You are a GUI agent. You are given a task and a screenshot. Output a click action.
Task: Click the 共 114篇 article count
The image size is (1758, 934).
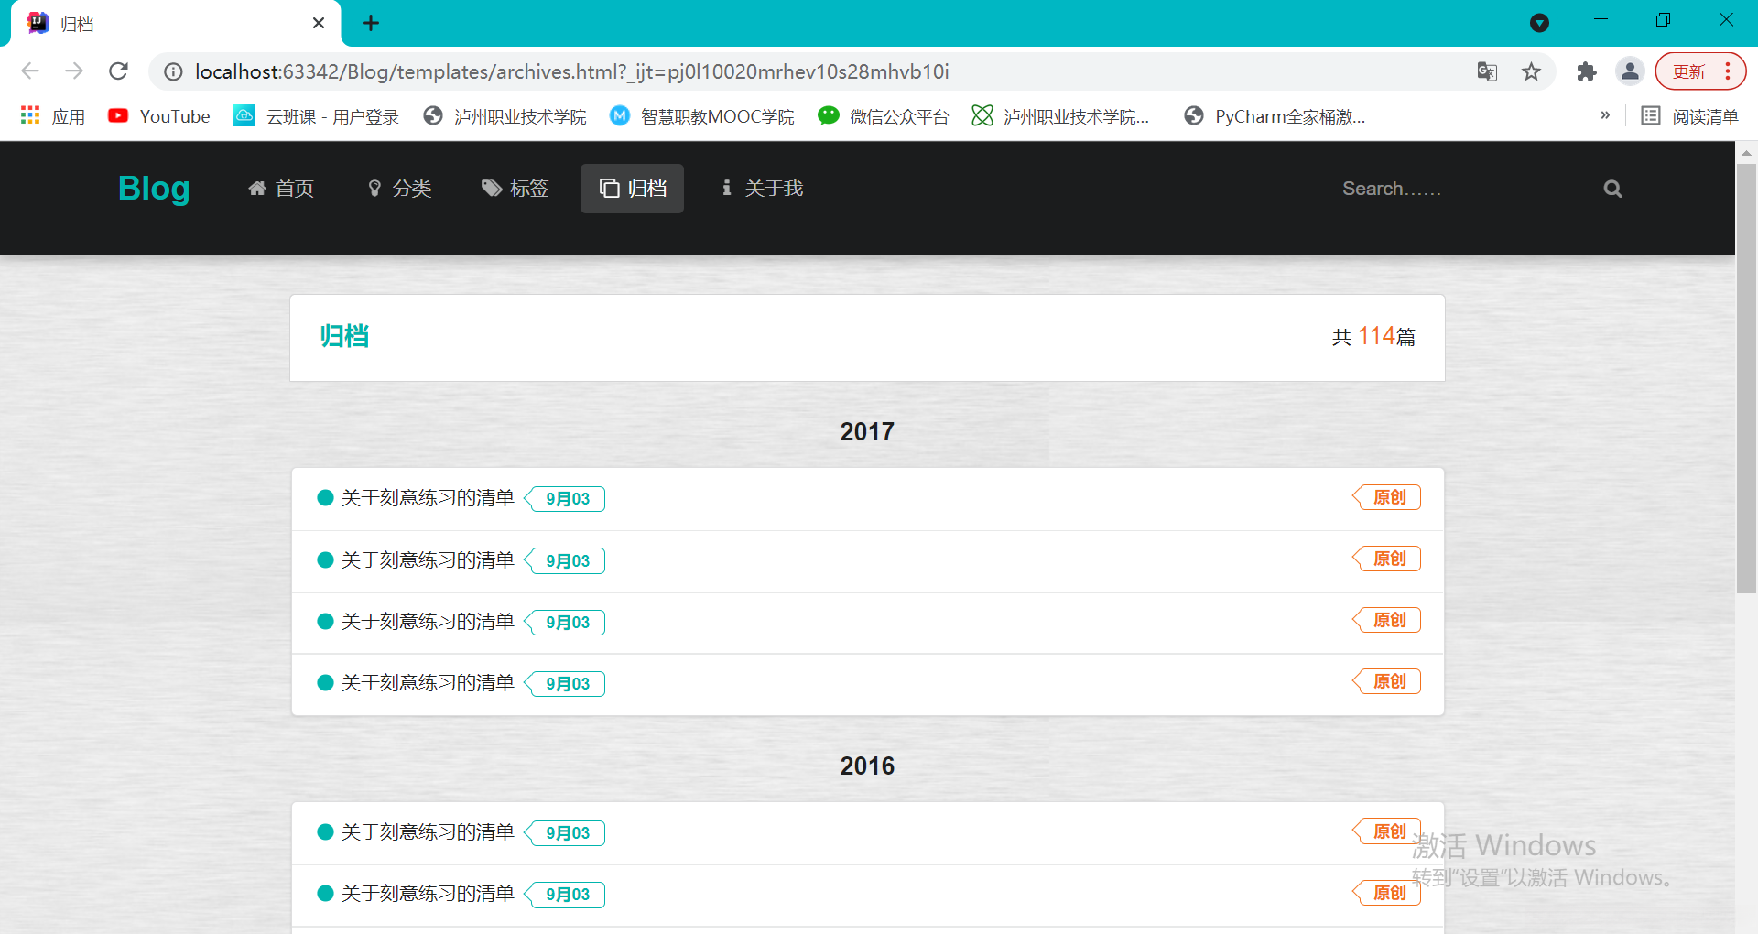[1373, 337]
